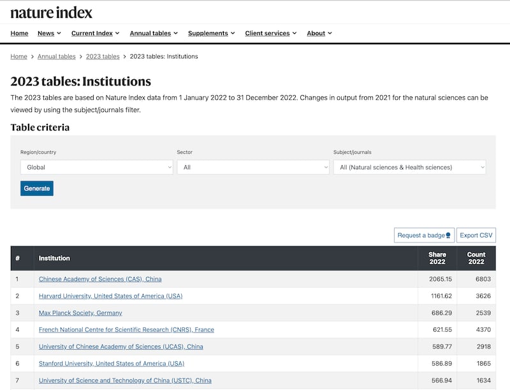This screenshot has height=390, width=510.
Task: Expand the Supplements menu
Action: pyautogui.click(x=211, y=33)
